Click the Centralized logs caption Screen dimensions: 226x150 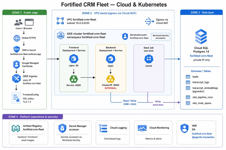click(x=112, y=139)
